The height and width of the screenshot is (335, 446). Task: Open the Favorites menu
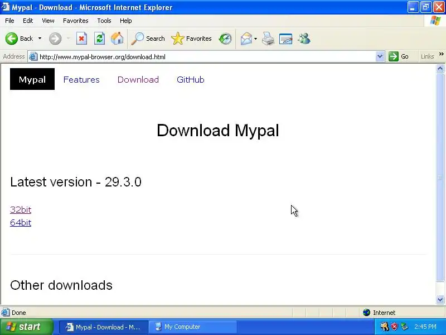[x=76, y=21]
